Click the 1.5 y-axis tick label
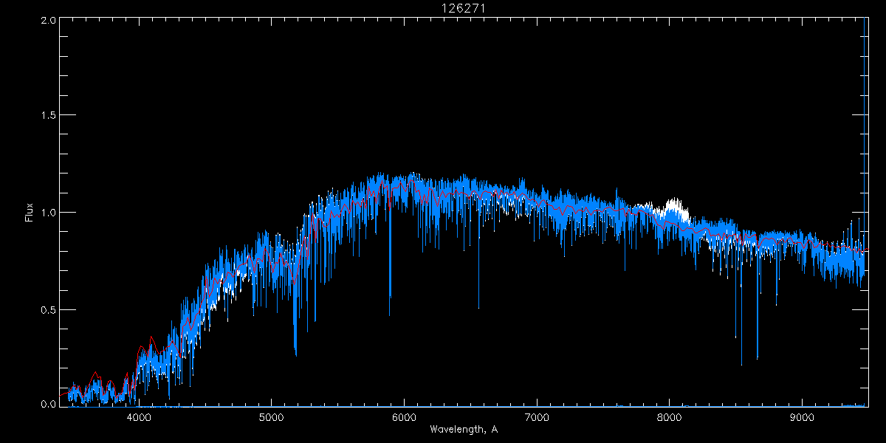The height and width of the screenshot is (443, 886). (48, 116)
